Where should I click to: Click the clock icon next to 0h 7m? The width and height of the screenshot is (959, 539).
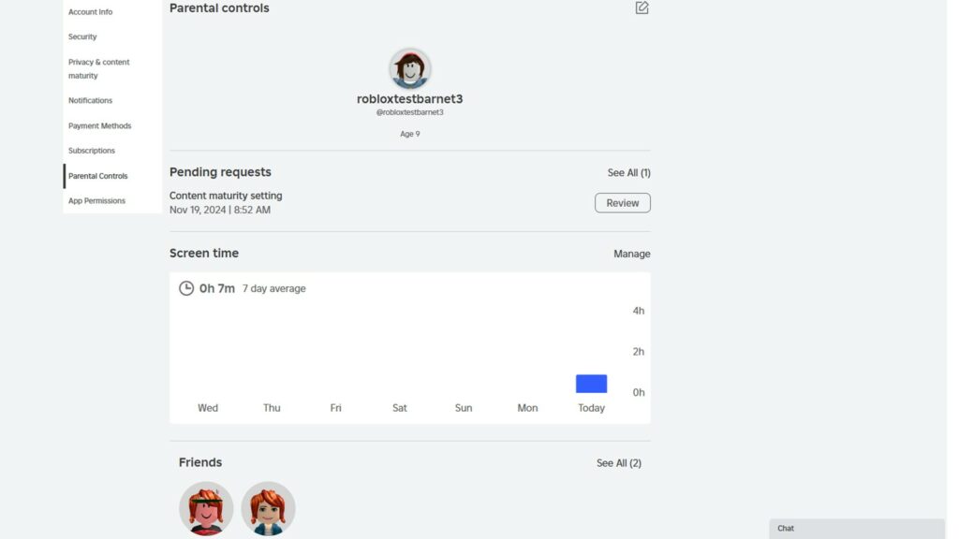(186, 288)
